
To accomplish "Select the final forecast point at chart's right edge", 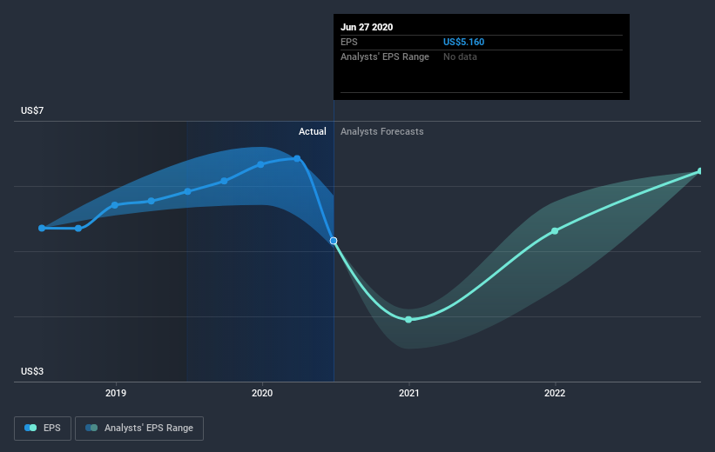I will [701, 171].
